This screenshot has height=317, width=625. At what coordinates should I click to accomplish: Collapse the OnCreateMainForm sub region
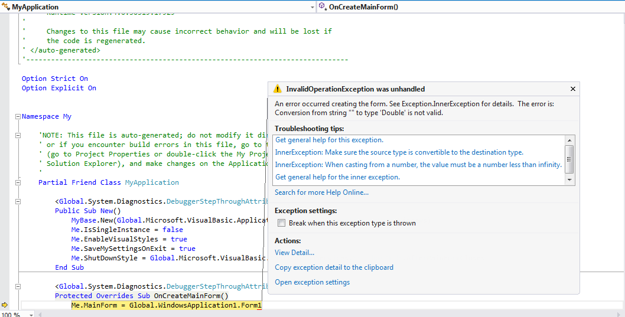click(18, 286)
